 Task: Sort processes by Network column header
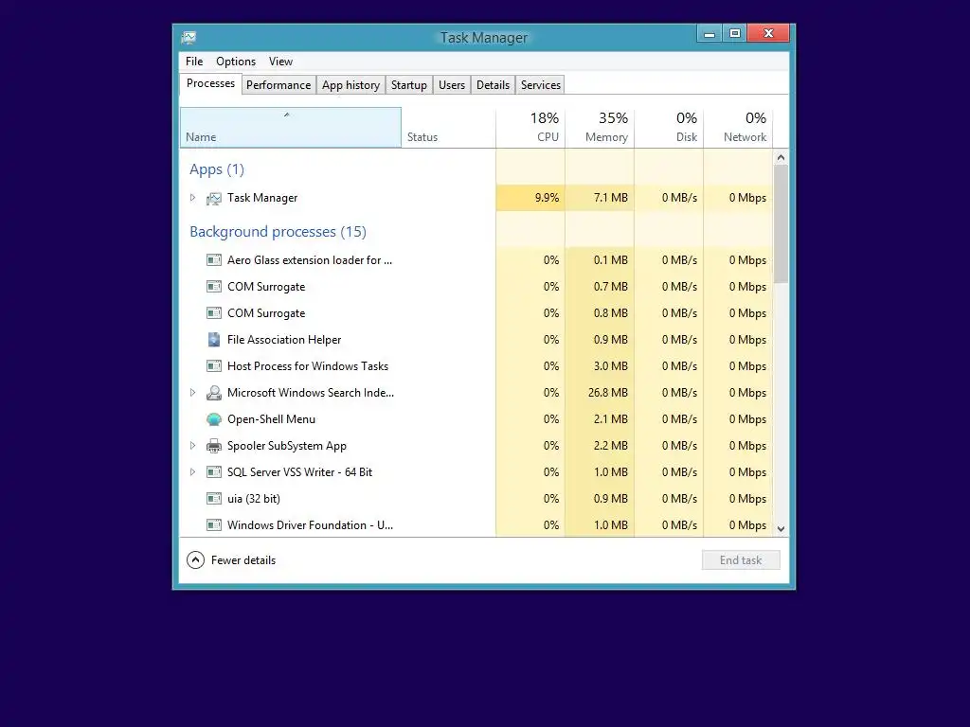click(x=739, y=128)
